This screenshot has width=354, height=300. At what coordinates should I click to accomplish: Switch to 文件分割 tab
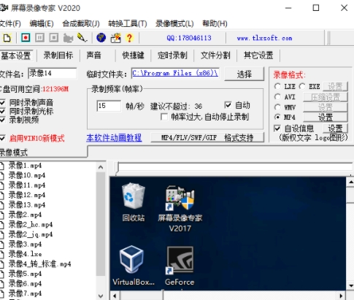coord(215,55)
